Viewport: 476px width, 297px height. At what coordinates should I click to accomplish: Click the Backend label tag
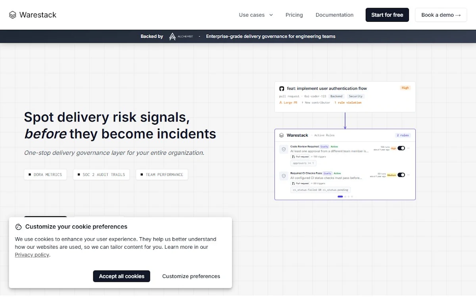[x=336, y=96]
